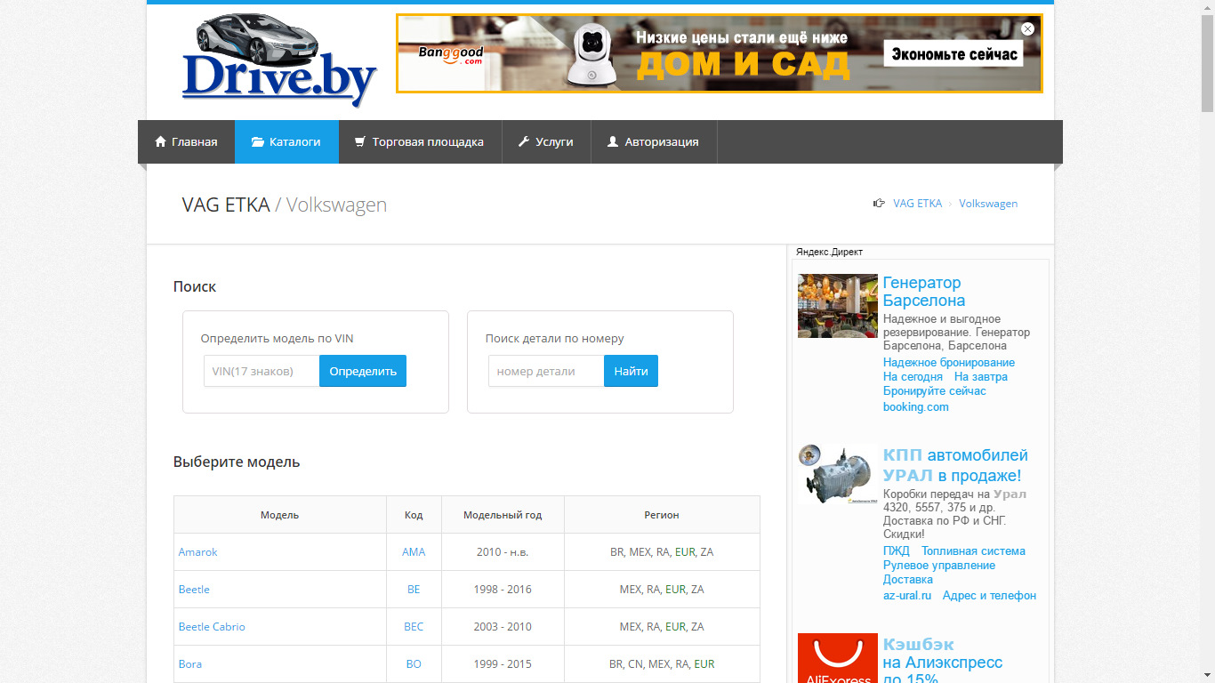The width and height of the screenshot is (1215, 683).
Task: Click the Найти search button
Action: point(631,371)
